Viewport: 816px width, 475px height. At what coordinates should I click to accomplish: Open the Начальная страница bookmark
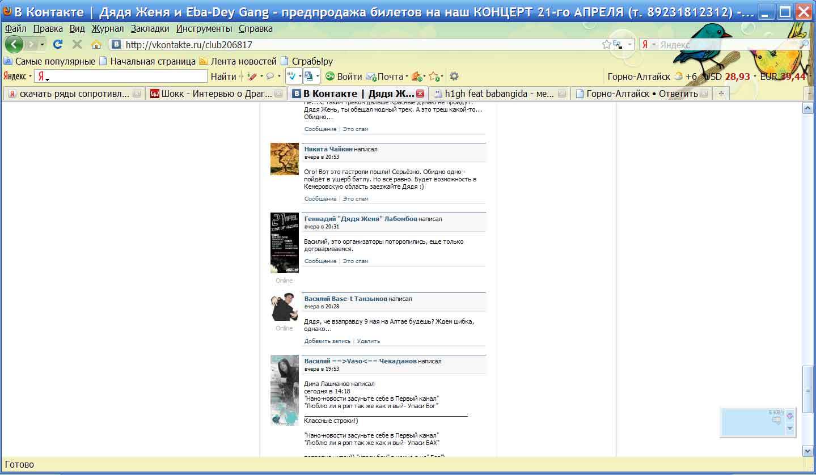[147, 61]
